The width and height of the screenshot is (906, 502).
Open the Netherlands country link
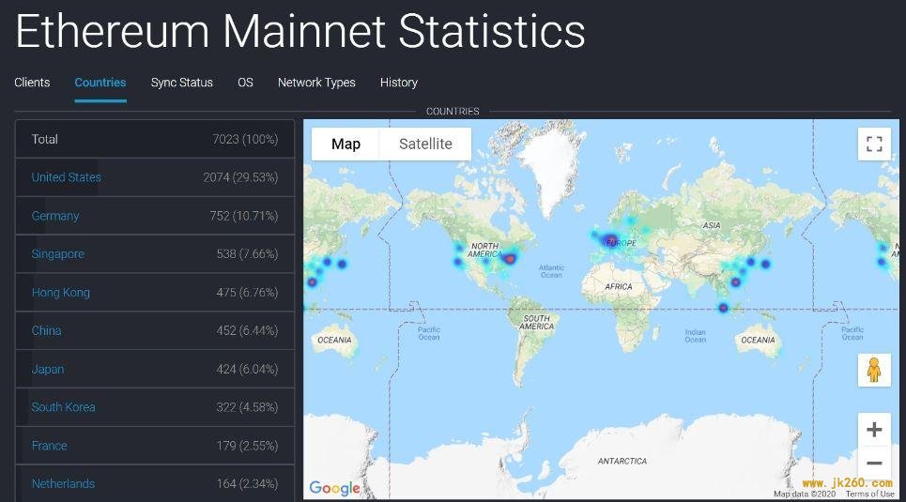pos(63,483)
